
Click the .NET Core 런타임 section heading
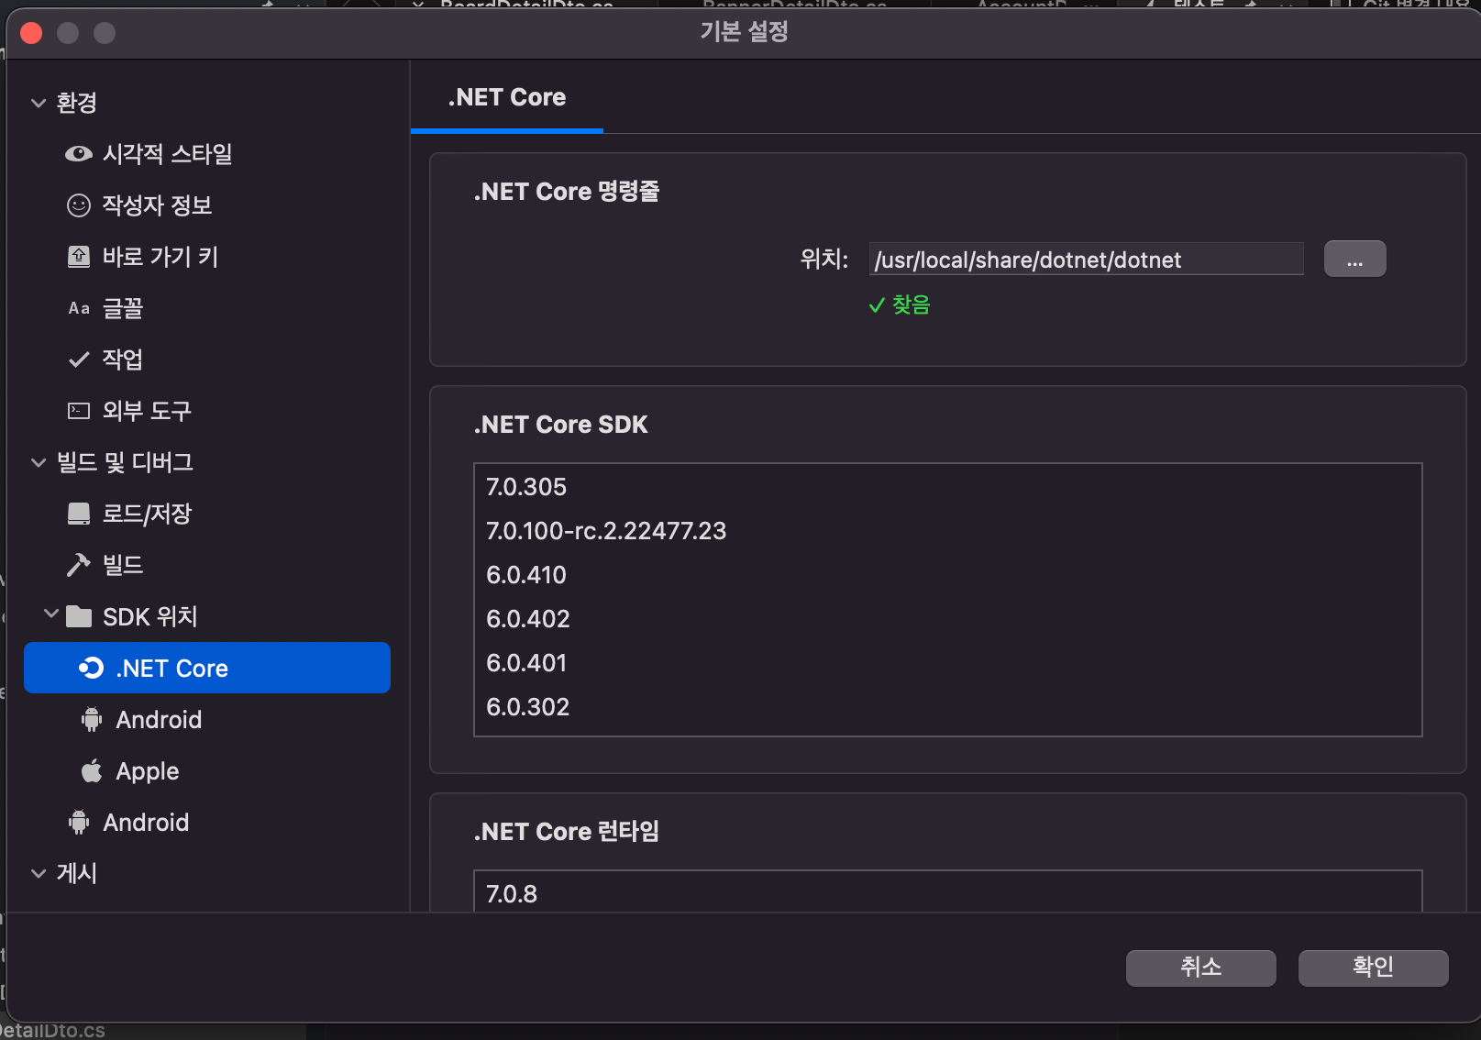point(566,832)
